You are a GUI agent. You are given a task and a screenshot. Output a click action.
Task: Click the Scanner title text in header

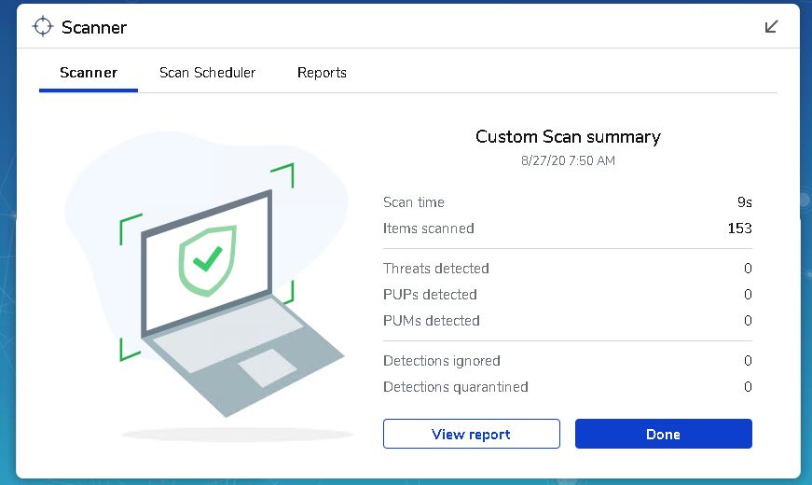[x=94, y=27]
